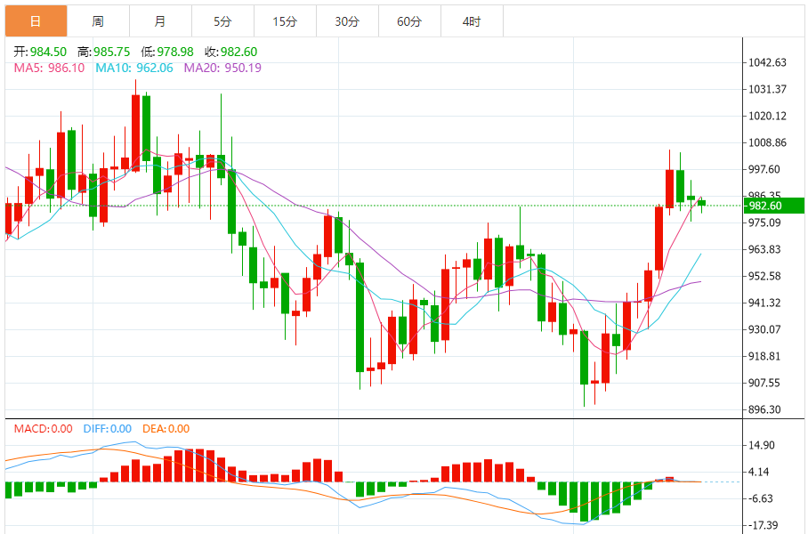Click the 1020.12 price axis label

tap(767, 116)
